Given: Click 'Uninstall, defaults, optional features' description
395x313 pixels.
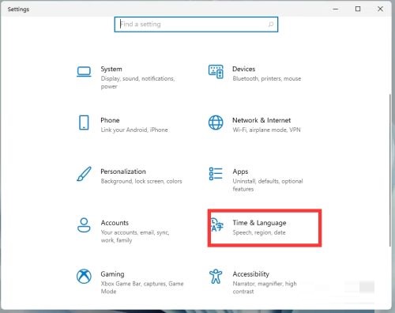Looking at the screenshot, I should point(268,185).
